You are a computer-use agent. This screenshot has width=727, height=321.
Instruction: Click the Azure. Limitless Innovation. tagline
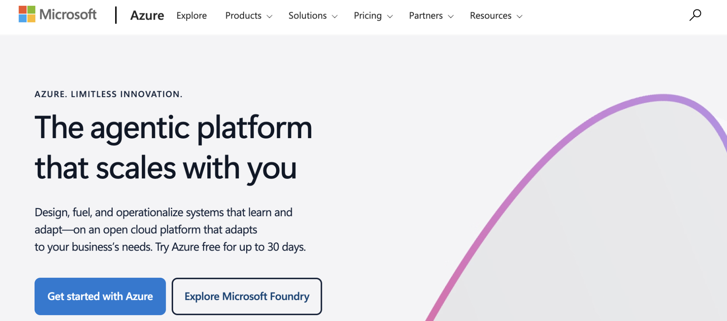[108, 94]
